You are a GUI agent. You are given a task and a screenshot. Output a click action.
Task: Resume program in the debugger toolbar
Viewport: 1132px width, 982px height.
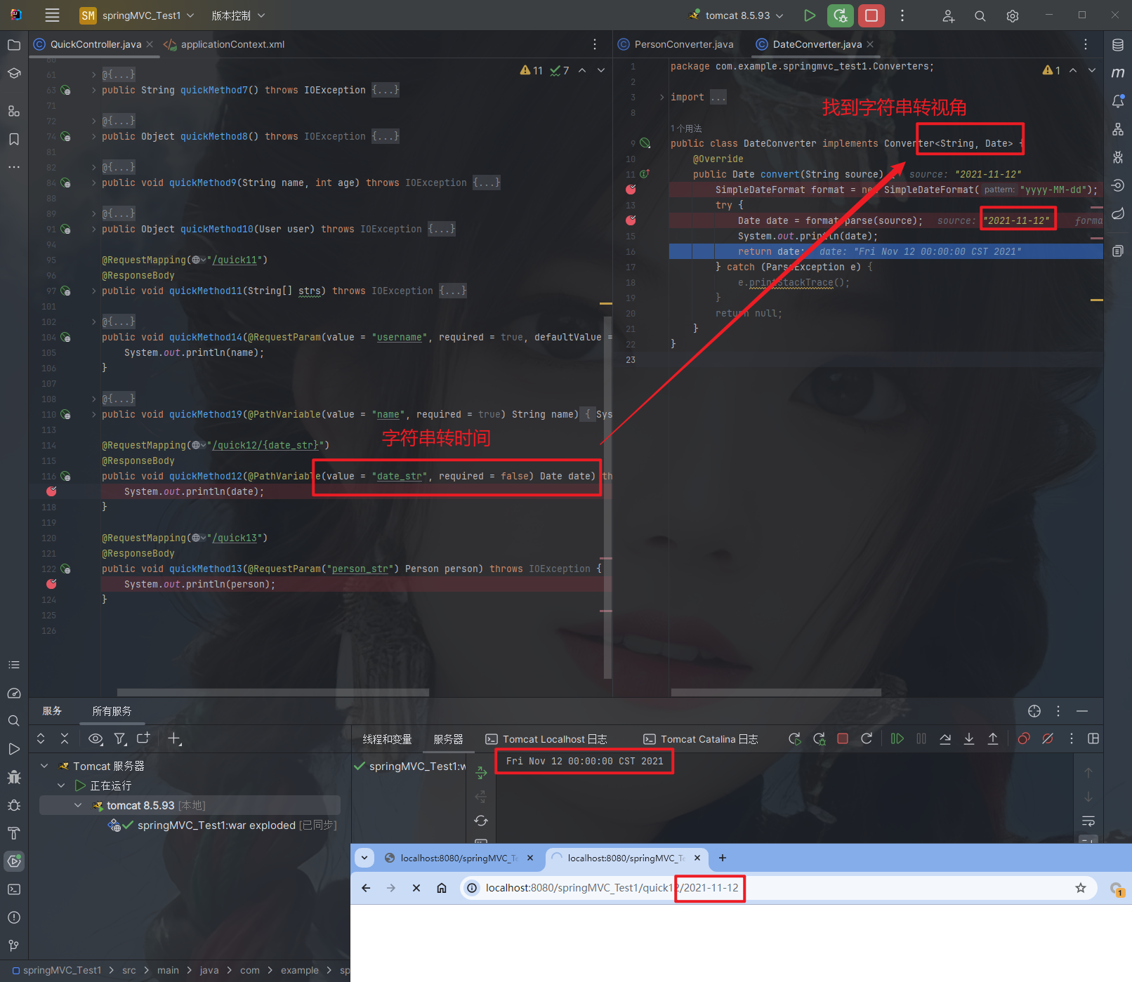click(897, 738)
